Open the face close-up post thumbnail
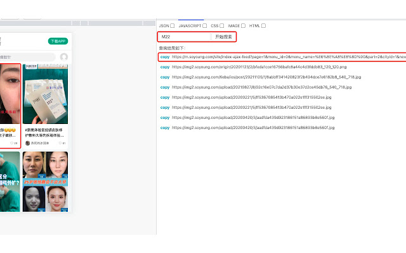The width and height of the screenshot is (406, 253). click(10, 94)
